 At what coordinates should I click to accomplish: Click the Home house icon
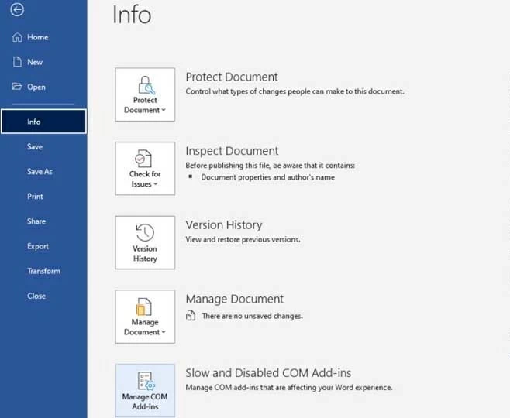[x=17, y=37]
